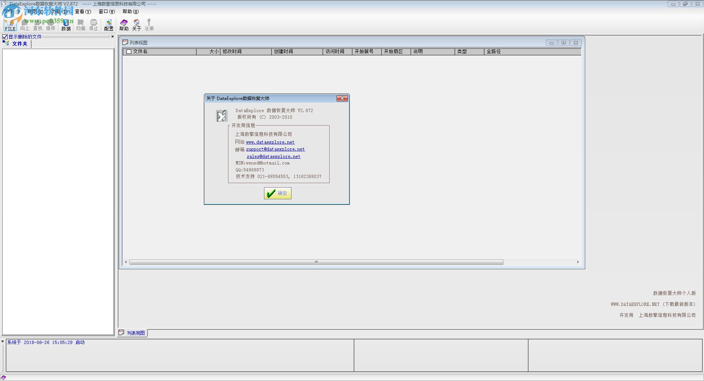Screen dimensions: 704x381
Task: Click the 开始扇区 column header
Action: 396,52
